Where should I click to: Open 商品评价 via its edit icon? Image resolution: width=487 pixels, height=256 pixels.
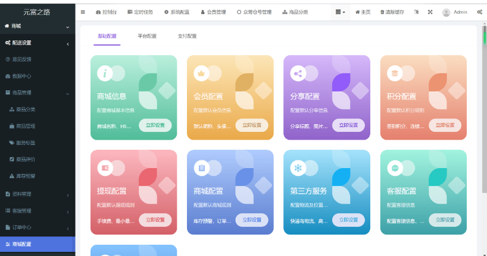12,159
